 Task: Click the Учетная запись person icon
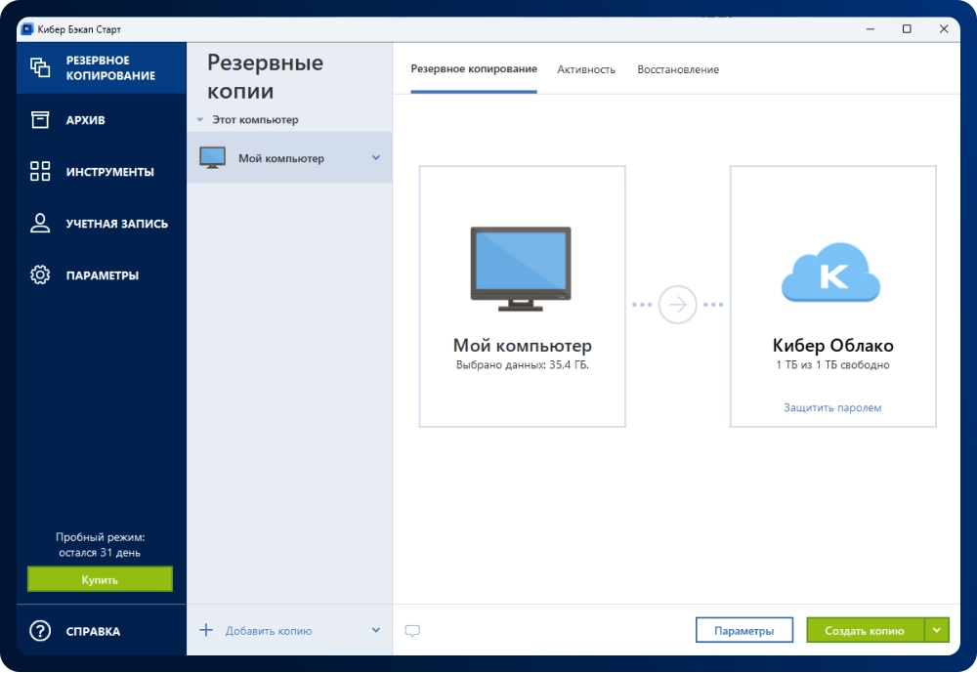[x=40, y=223]
